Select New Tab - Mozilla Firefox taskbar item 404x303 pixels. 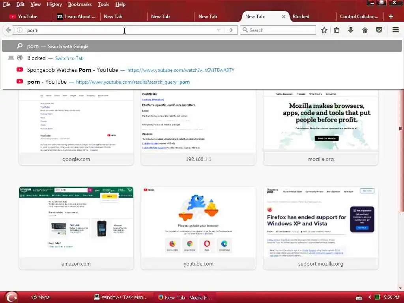pyautogui.click(x=185, y=297)
